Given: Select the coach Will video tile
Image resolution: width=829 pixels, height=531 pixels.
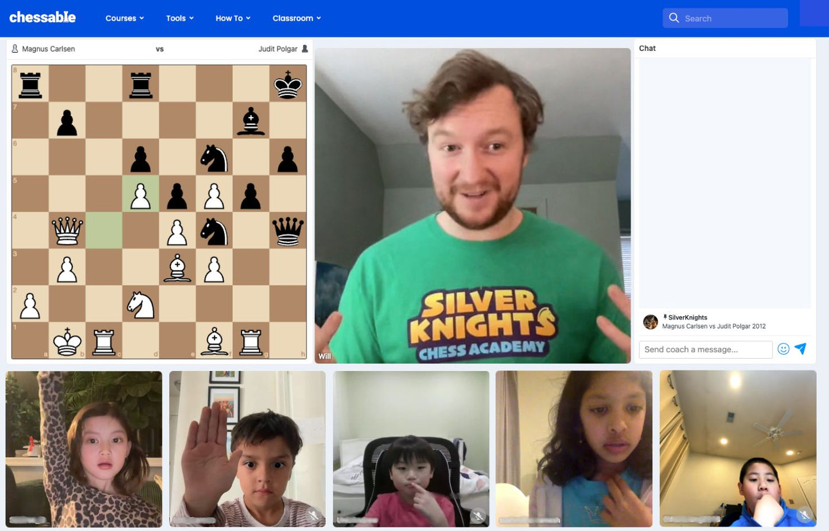Looking at the screenshot, I should pyautogui.click(x=472, y=205).
